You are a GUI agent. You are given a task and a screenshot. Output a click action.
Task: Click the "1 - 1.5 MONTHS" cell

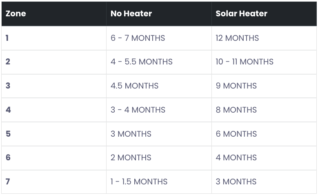click(x=139, y=182)
